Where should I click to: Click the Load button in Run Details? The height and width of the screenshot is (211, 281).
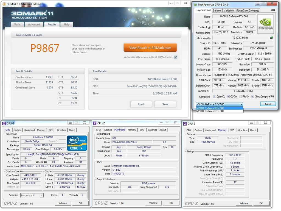click(x=141, y=104)
